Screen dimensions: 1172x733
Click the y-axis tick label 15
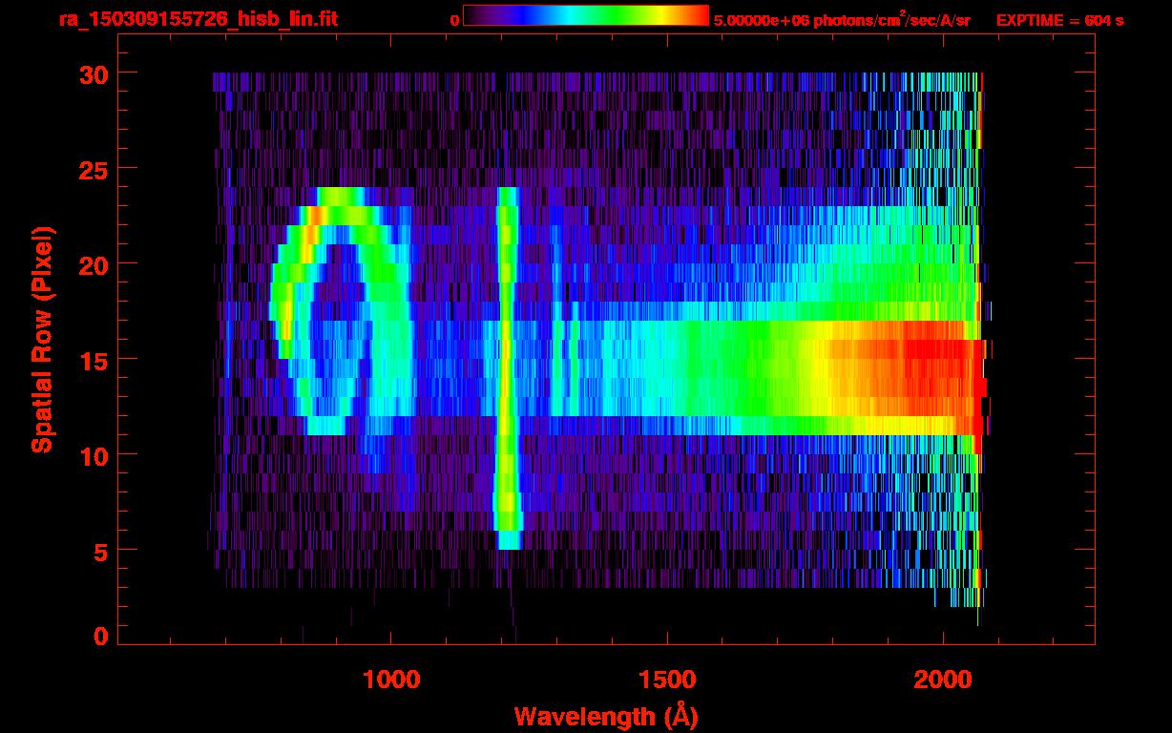pyautogui.click(x=92, y=360)
